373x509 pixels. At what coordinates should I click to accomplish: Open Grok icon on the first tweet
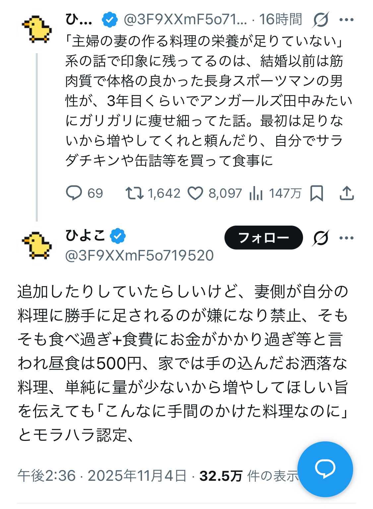click(x=320, y=20)
